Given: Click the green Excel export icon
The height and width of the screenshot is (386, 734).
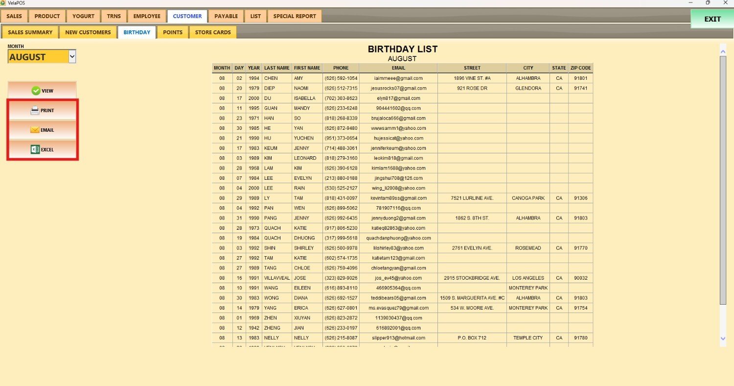Looking at the screenshot, I should (x=35, y=150).
